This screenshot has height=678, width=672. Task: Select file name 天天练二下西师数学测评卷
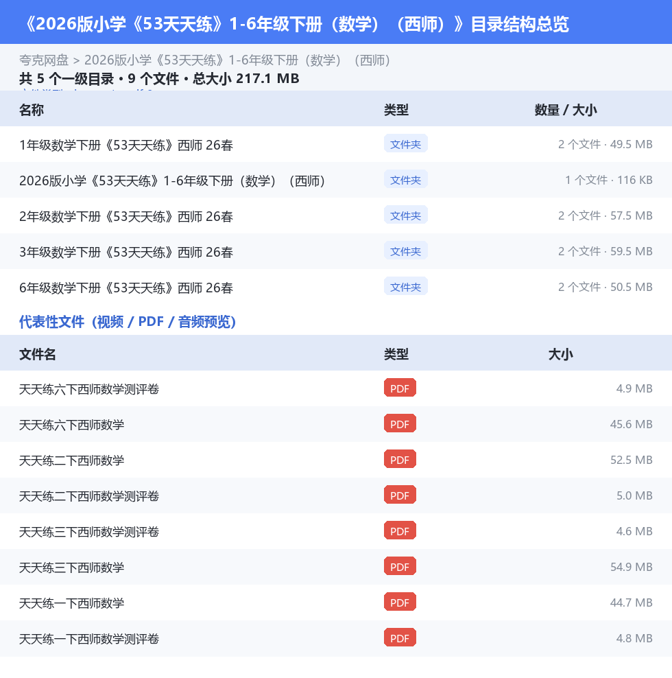coord(89,496)
